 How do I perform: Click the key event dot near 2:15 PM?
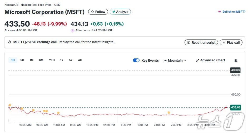(x=169, y=113)
